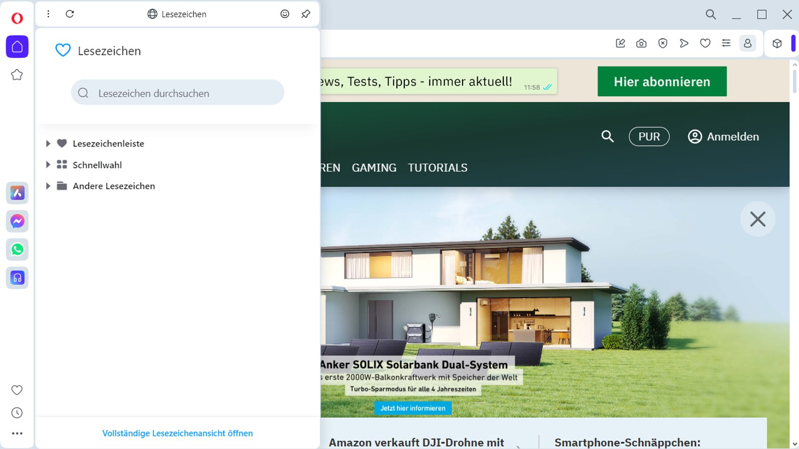The image size is (799, 449).
Task: Open sidebar setup three dots menu
Action: 17,433
